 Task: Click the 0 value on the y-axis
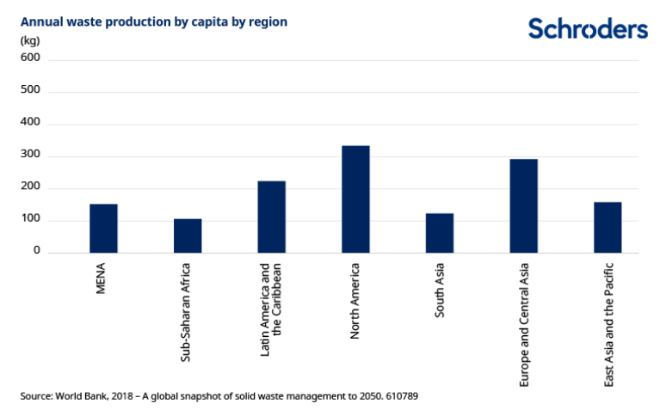[x=37, y=251]
